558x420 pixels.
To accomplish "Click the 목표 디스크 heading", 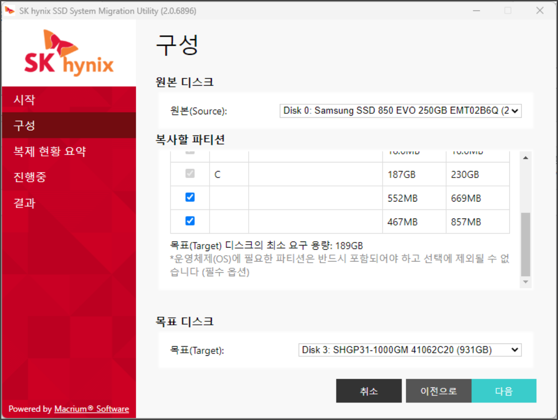I will pyautogui.click(x=185, y=321).
